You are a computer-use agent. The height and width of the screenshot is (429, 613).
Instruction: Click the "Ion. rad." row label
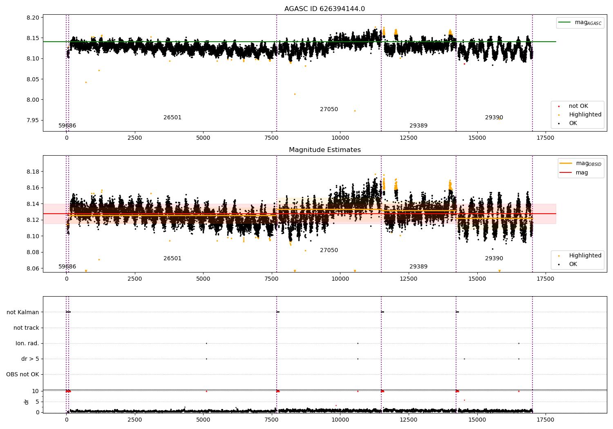[27, 343]
